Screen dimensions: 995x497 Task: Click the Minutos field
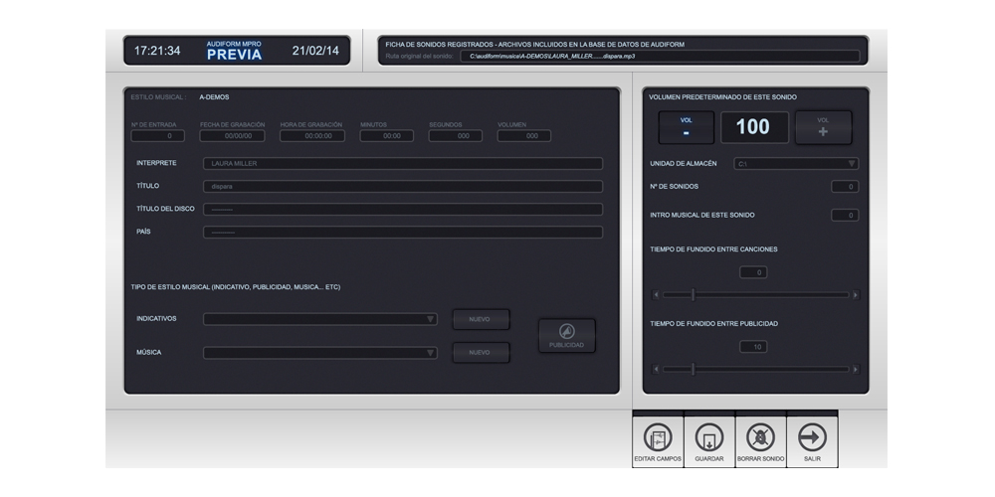(x=386, y=135)
